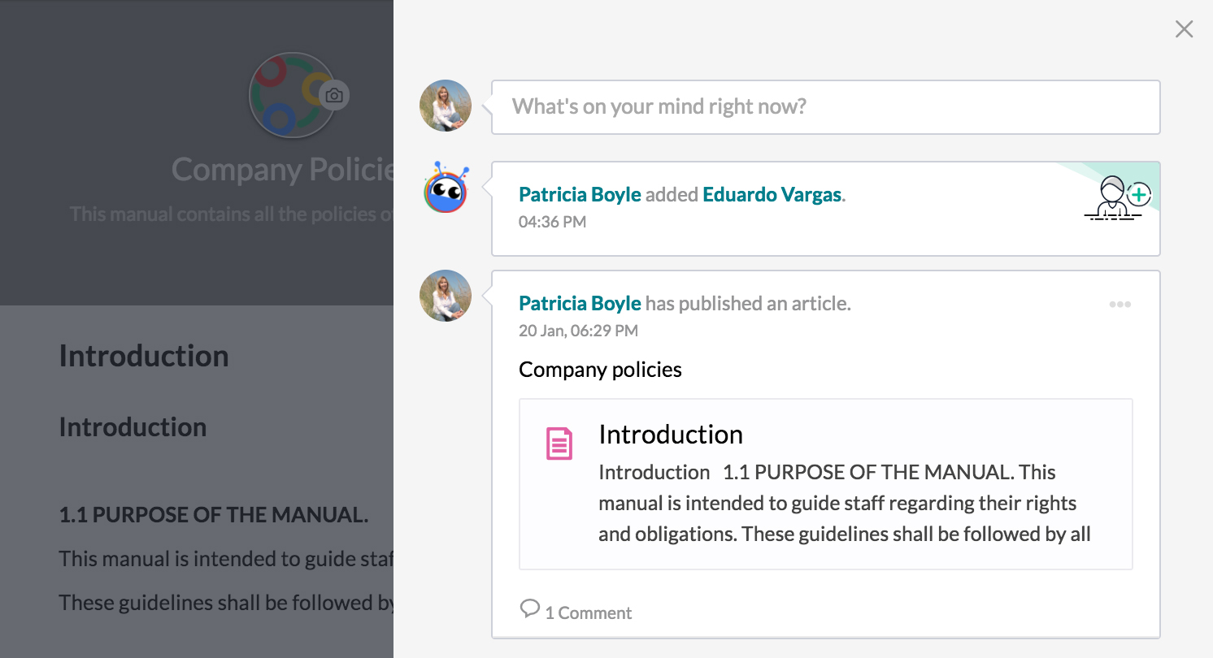Close the feed panel with X
Image resolution: width=1213 pixels, height=658 pixels.
(1184, 29)
